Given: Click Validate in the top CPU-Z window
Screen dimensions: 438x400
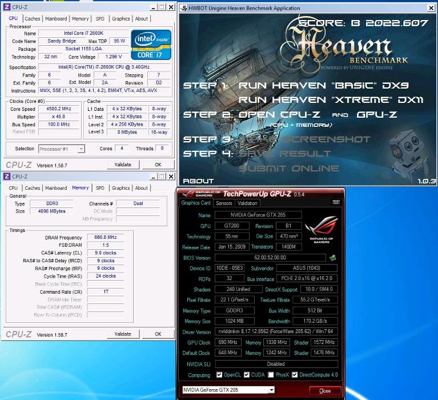Looking at the screenshot, I should coord(123,165).
